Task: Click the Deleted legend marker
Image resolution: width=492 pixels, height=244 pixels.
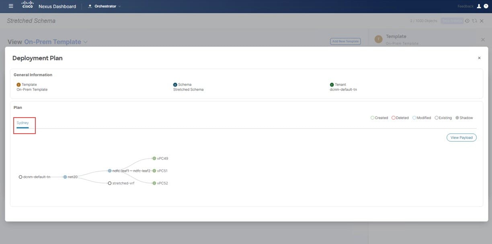Action: click(x=394, y=118)
